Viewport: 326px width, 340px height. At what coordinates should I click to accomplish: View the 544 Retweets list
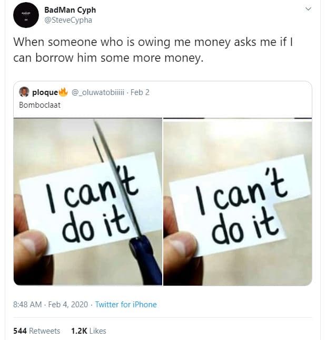tap(36, 331)
